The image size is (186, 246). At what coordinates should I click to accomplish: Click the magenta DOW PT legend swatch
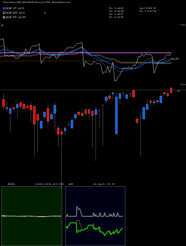4,17
